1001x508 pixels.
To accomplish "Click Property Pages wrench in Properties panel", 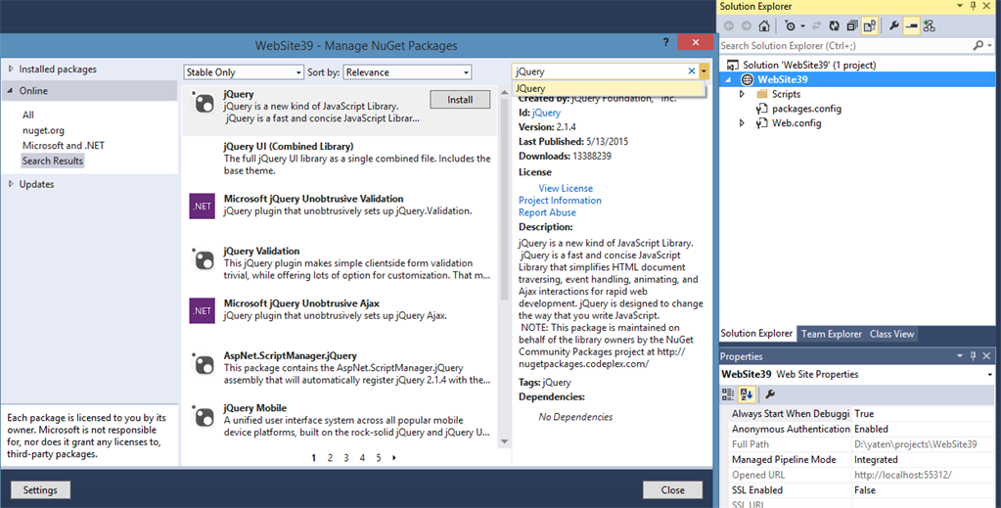I will click(x=770, y=394).
